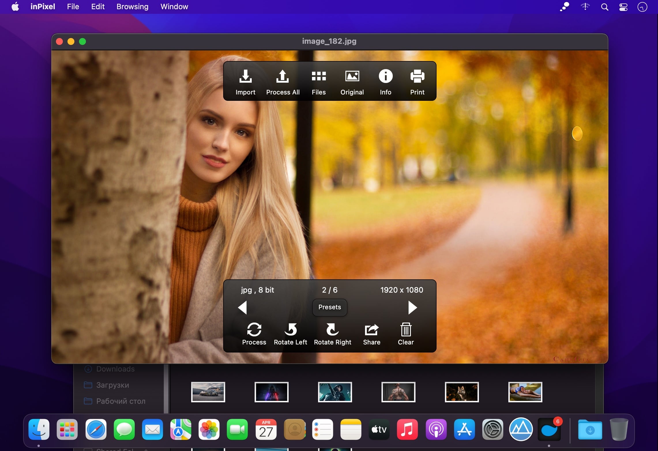Open the Downloads stack in Dock
The width and height of the screenshot is (658, 451).
pyautogui.click(x=590, y=429)
